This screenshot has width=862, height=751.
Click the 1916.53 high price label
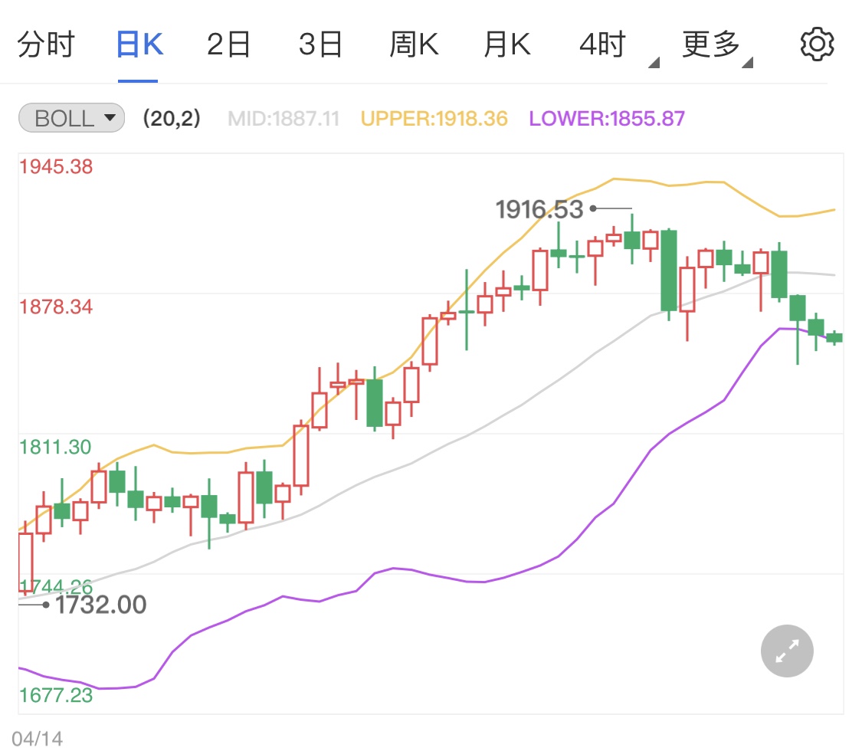[x=539, y=209]
